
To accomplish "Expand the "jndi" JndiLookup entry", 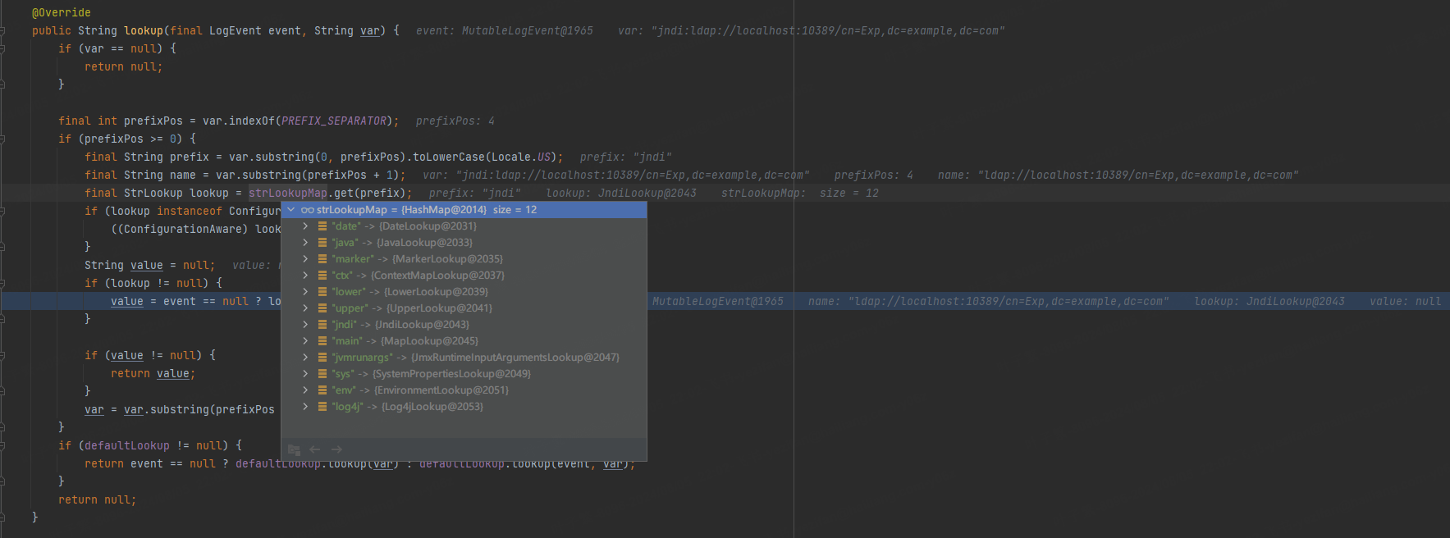I will click(305, 325).
